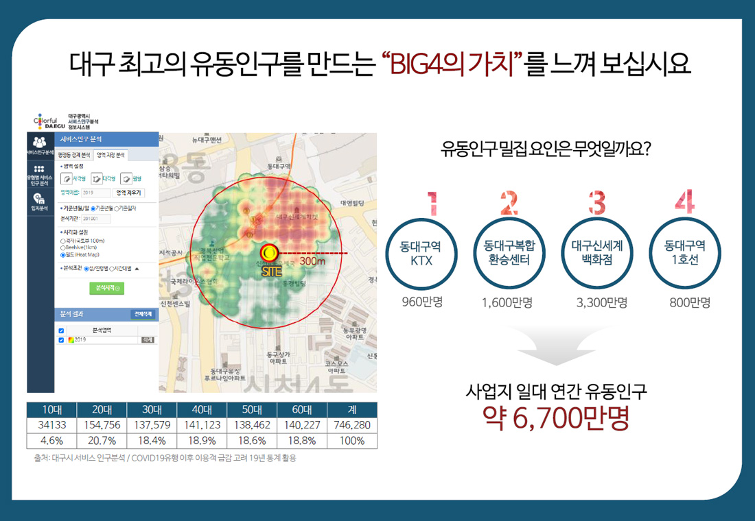Click table cell 138,462 under 50대
Screen dimensions: 755x521
[253, 425]
